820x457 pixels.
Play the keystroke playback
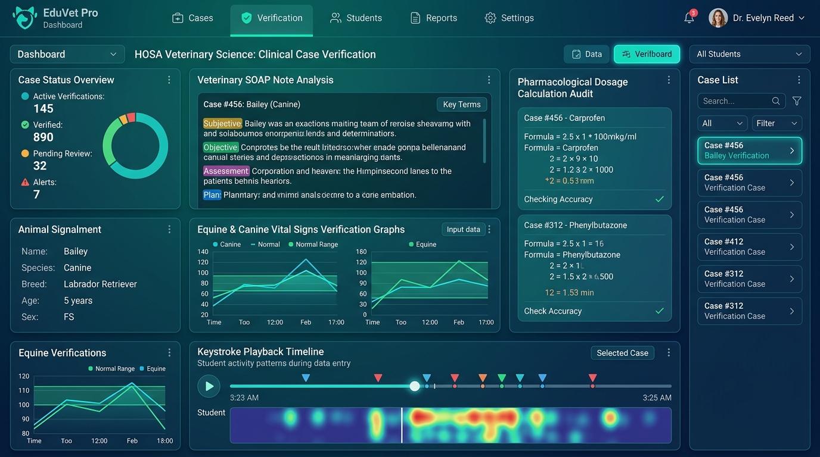[209, 386]
